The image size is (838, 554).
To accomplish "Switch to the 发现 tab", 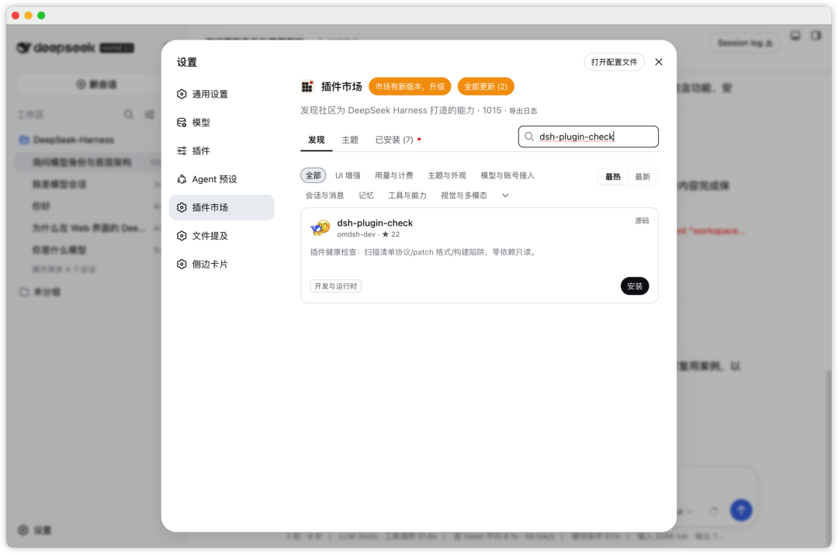I will click(317, 140).
